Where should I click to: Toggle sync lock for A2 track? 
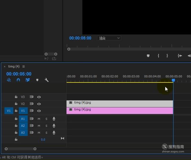tap(32, 126)
